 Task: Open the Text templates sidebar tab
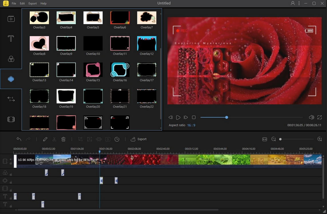[x=11, y=38]
